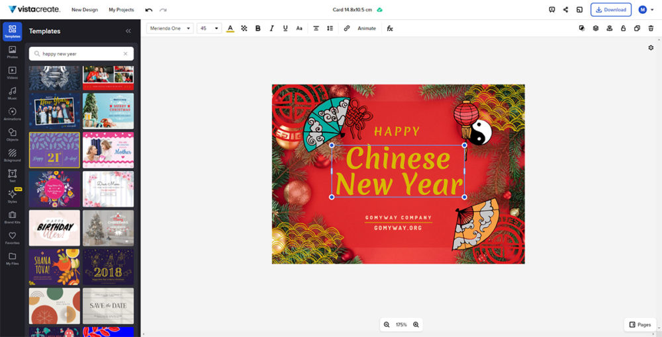Open the text effects fx tool

point(390,28)
